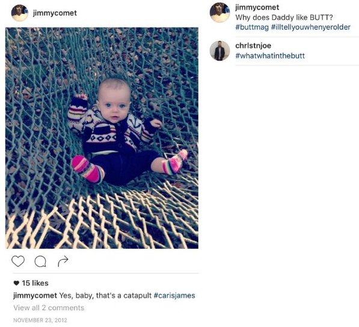Click the jimmycomet username above the photo

(55, 13)
